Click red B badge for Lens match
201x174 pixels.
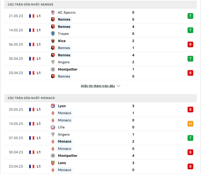pos(190,166)
